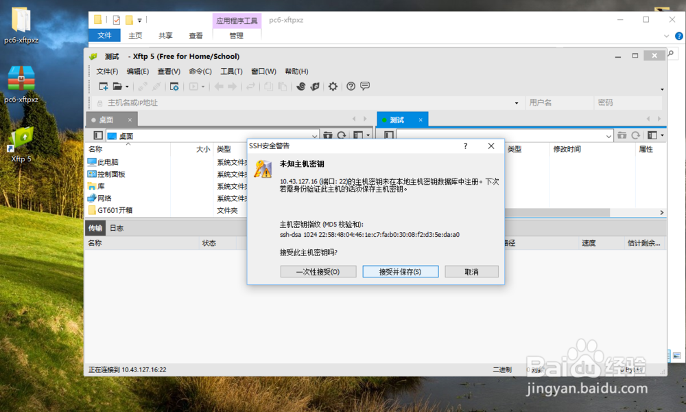
Task: Click the New Session toolbar icon
Action: point(104,87)
